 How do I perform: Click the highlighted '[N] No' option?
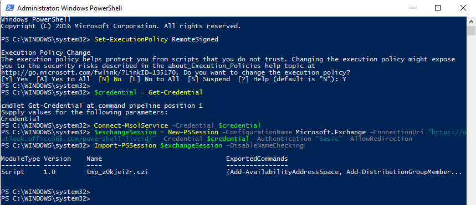[x=110, y=80]
